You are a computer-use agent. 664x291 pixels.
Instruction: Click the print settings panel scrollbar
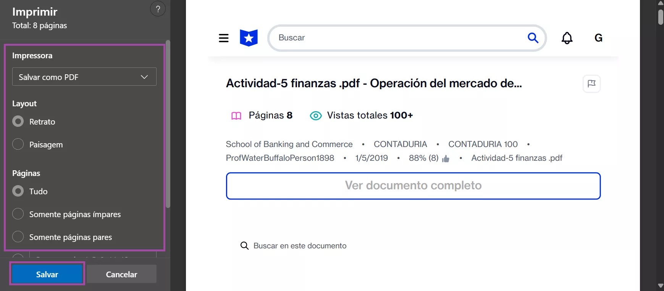pyautogui.click(x=168, y=124)
